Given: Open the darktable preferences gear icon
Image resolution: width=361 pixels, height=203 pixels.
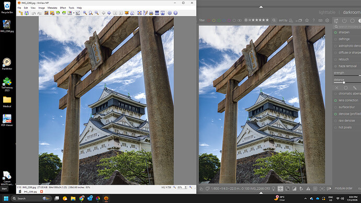Looking at the screenshot, I should (327, 20).
